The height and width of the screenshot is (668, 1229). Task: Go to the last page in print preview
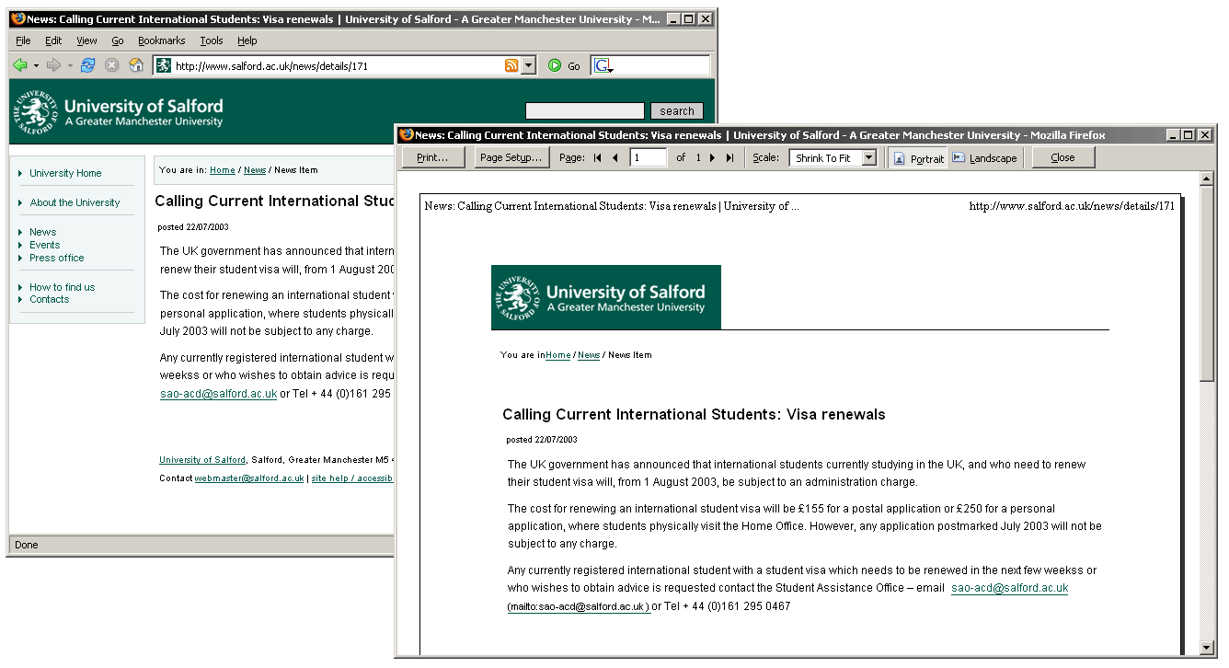729,158
